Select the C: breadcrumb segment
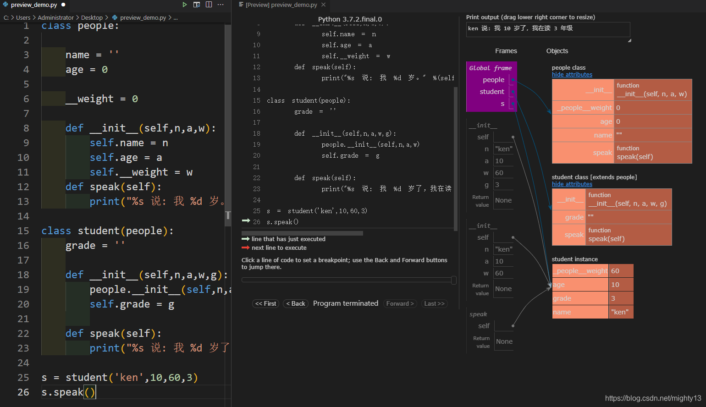Viewport: 706px width, 407px height. (x=6, y=17)
